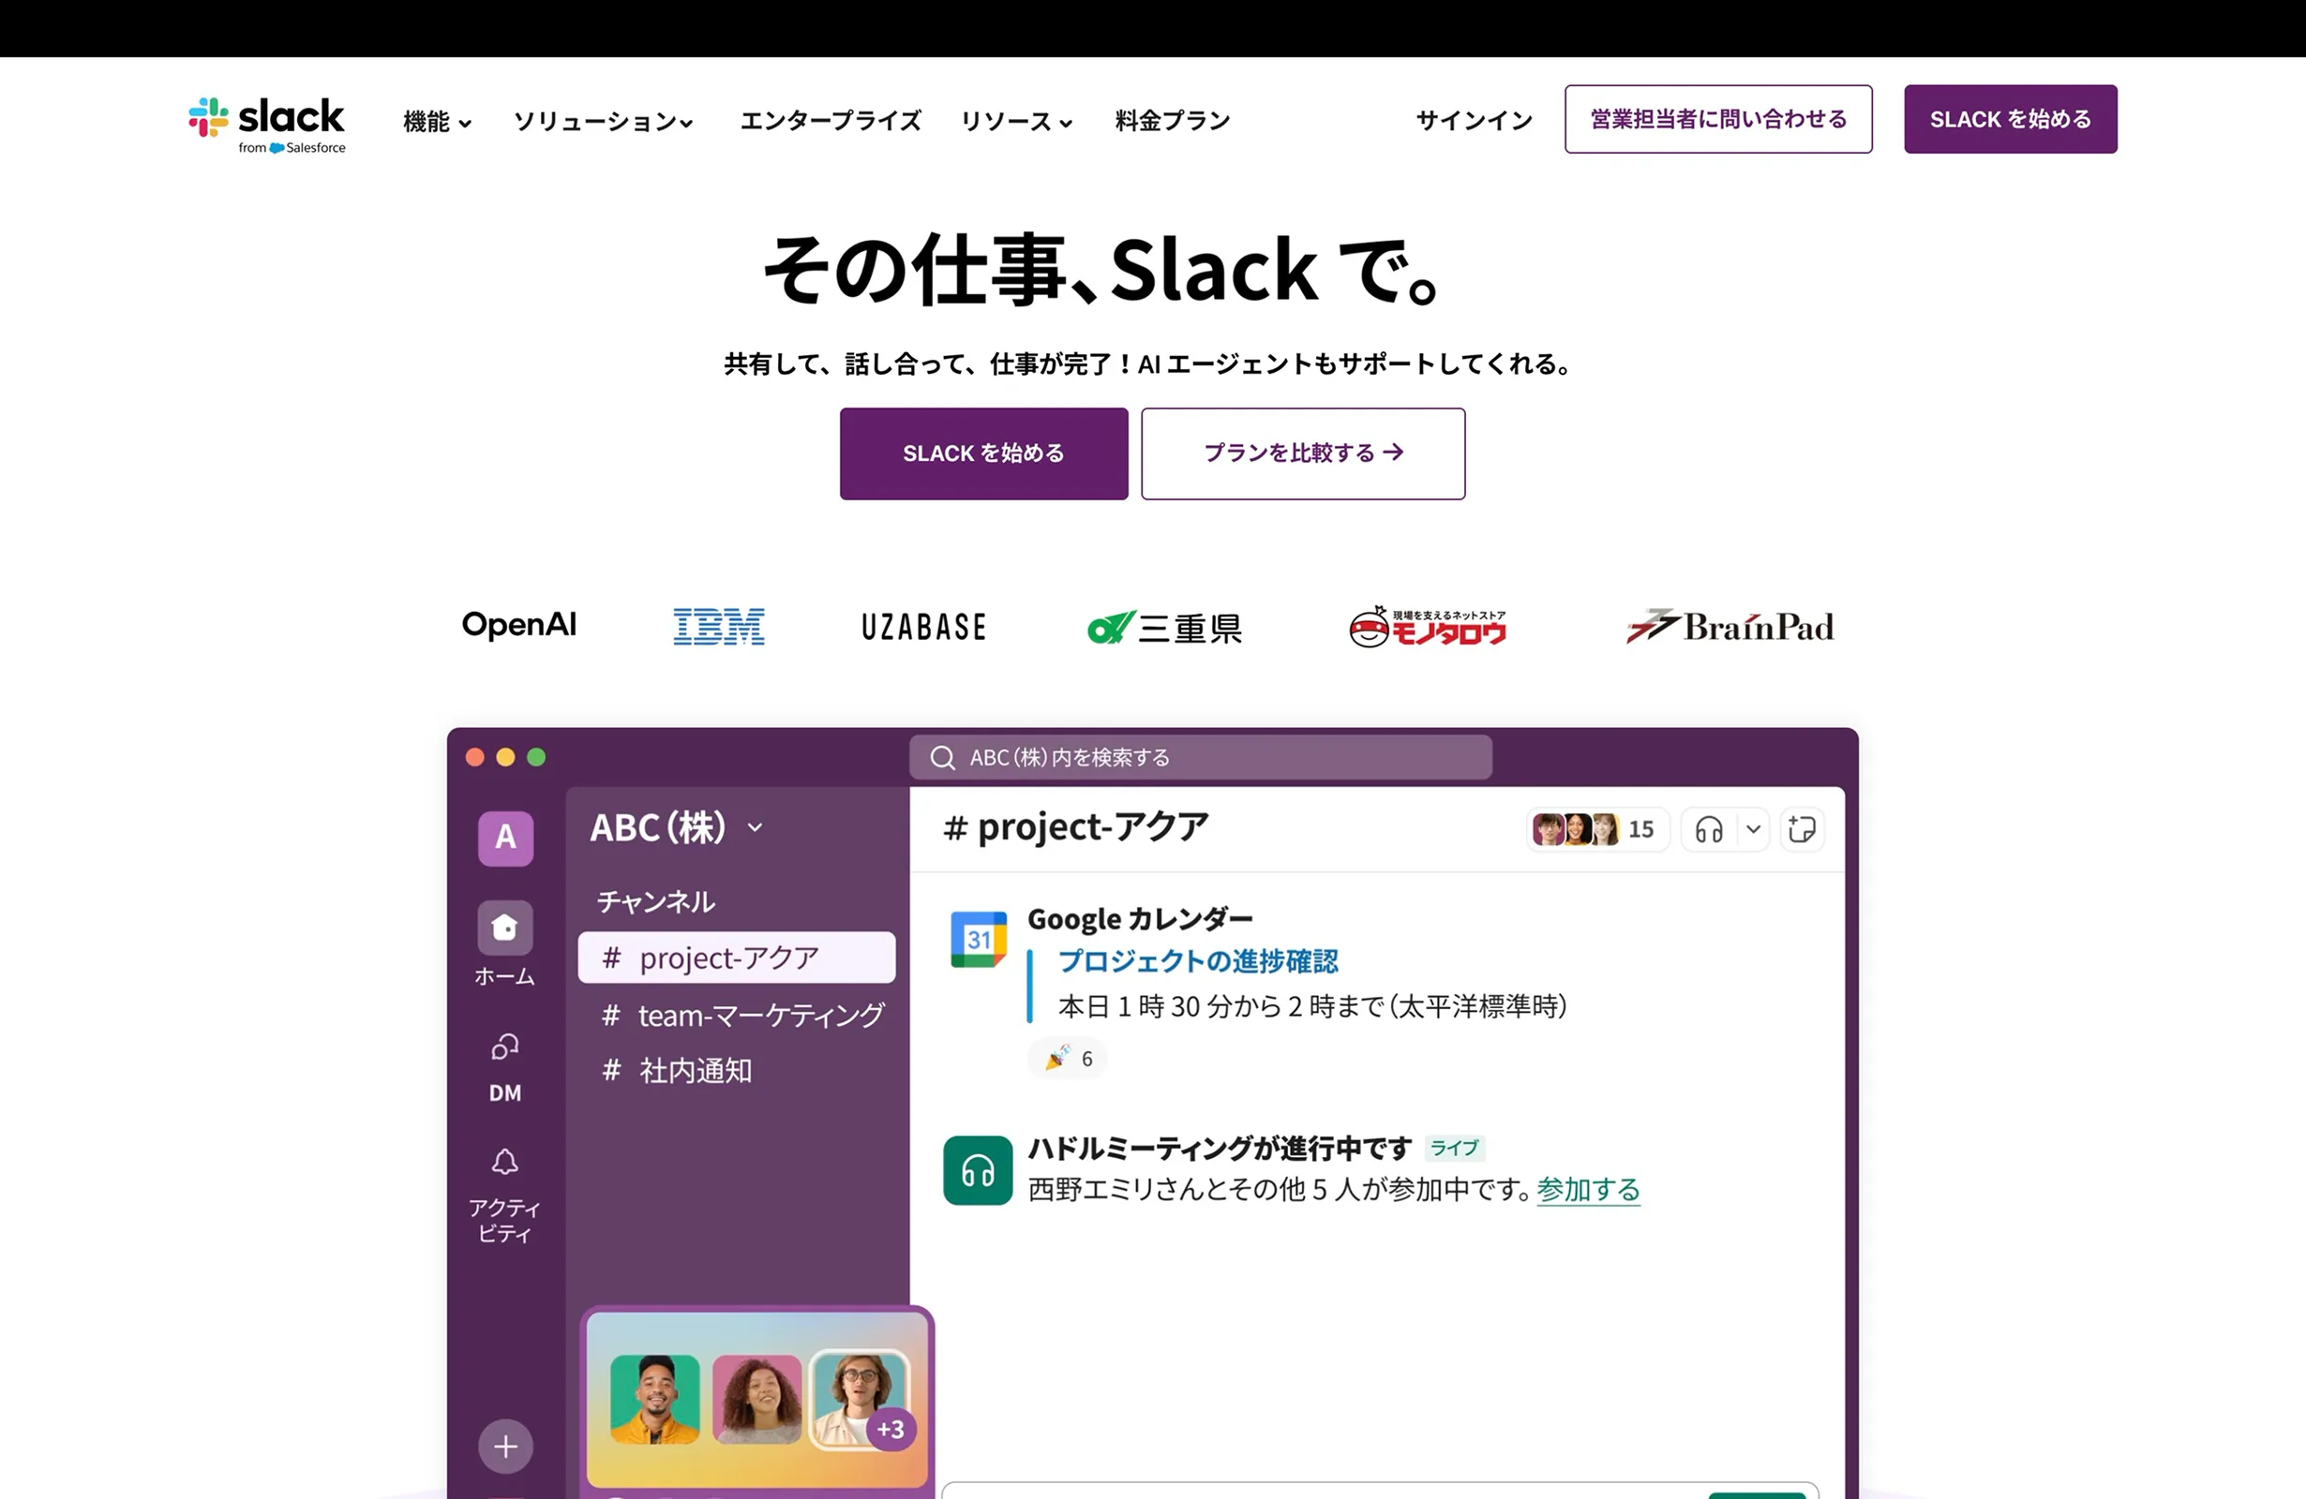This screenshot has width=2306, height=1499.
Task: Click the Google Calendar icon in the message
Action: 979,940
